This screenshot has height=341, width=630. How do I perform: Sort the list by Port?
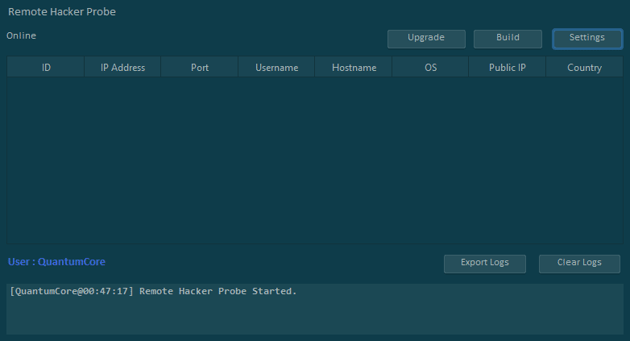(200, 68)
